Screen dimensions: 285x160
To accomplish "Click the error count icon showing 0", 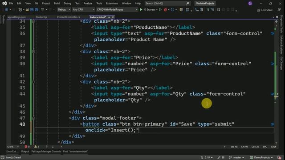I will point(26,147).
